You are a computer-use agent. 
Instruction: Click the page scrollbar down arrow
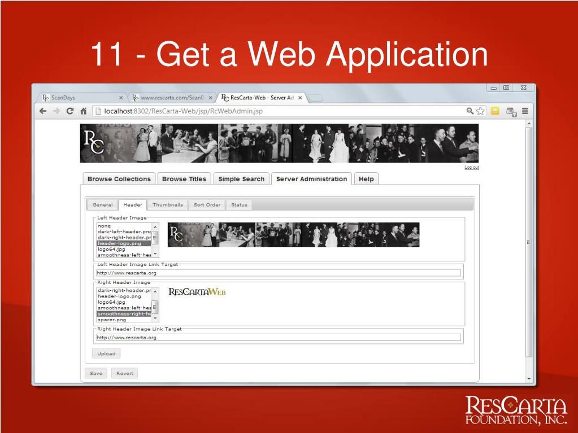(529, 379)
